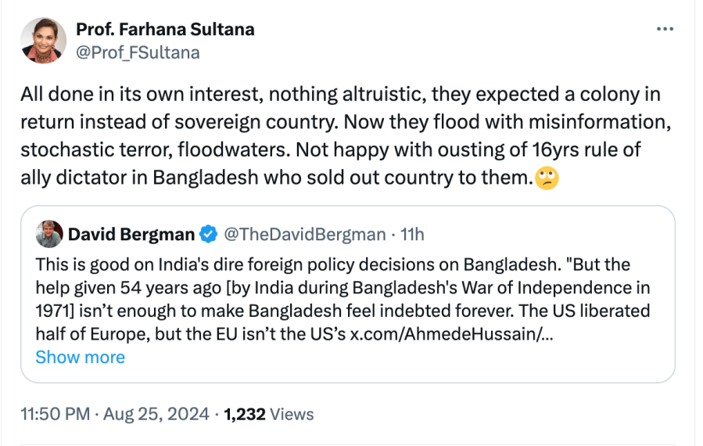Click Farhana Sultana's profile avatar
The height and width of the screenshot is (446, 703).
[44, 40]
